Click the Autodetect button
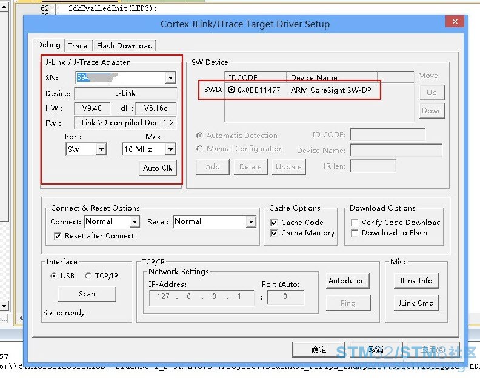Screen dimensions: 480x380 (x=347, y=281)
